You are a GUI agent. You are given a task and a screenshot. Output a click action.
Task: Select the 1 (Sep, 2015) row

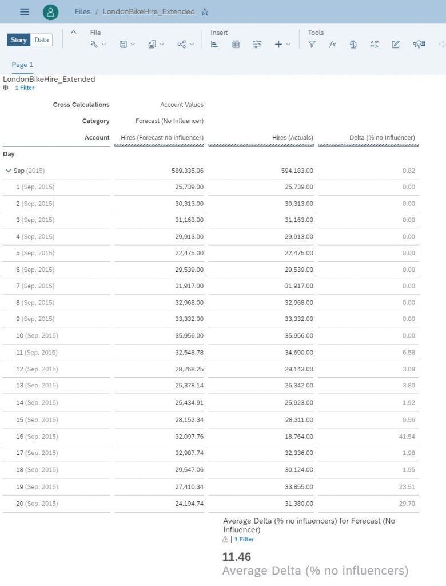[35, 187]
